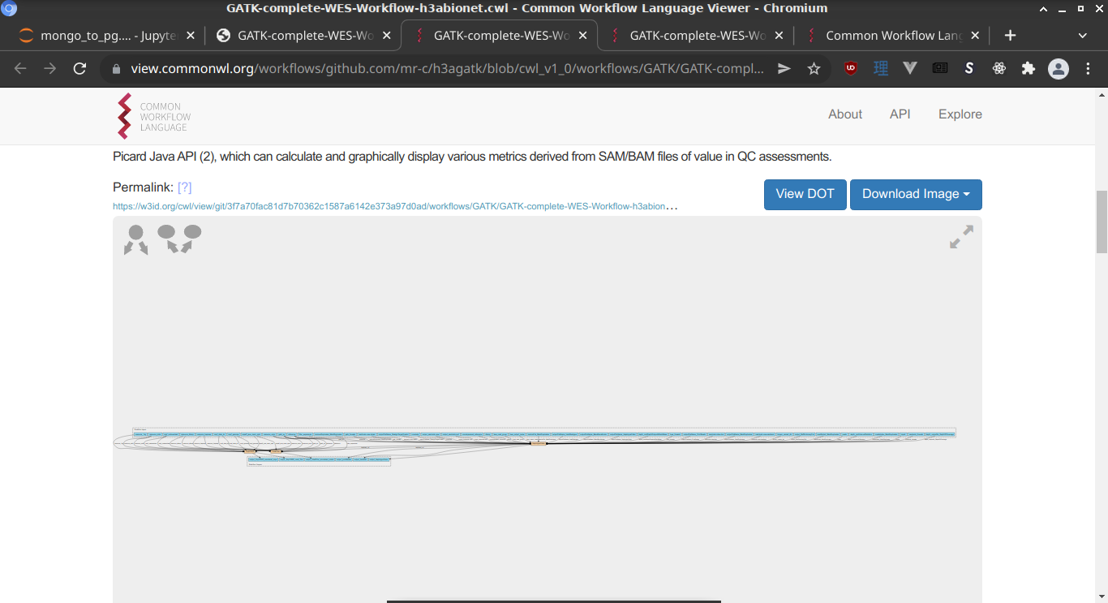Click the send/share arrow icon in address bar
This screenshot has height=603, width=1108.
tap(784, 69)
